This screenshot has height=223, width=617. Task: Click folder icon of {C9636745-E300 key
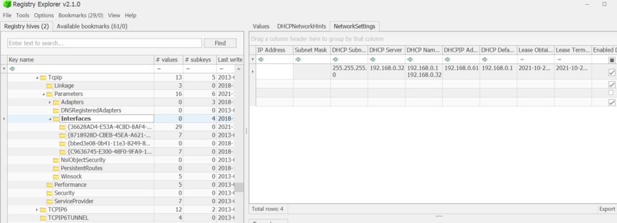coord(63,152)
